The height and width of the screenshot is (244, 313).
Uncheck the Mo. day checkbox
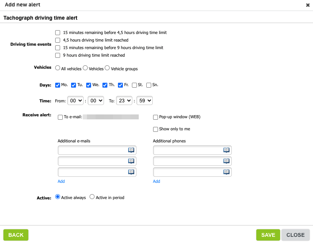coord(58,85)
